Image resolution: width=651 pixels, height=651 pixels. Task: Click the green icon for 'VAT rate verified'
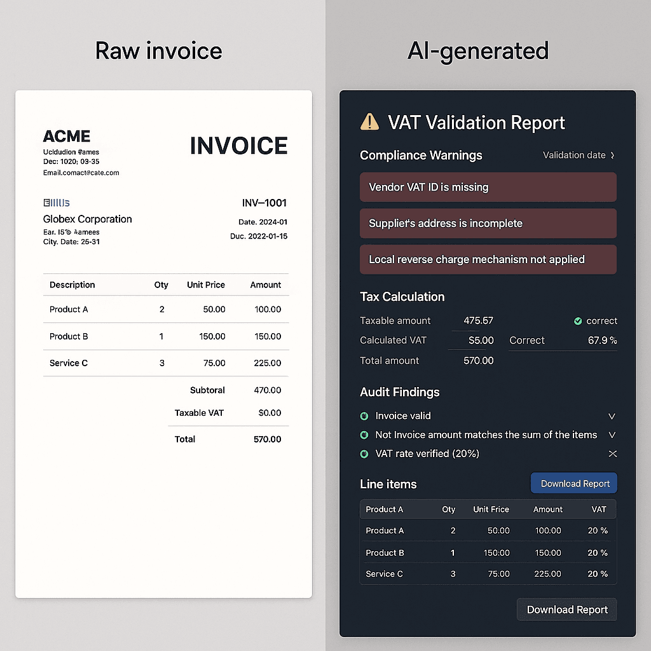point(364,454)
